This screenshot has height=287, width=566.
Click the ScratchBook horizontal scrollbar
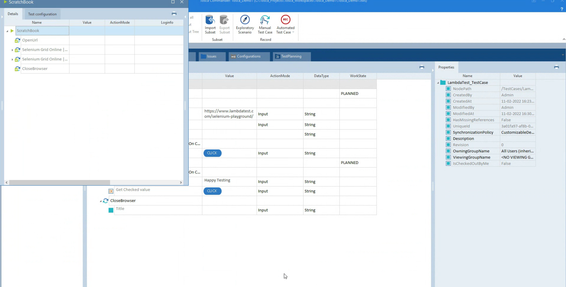pyautogui.click(x=59, y=183)
